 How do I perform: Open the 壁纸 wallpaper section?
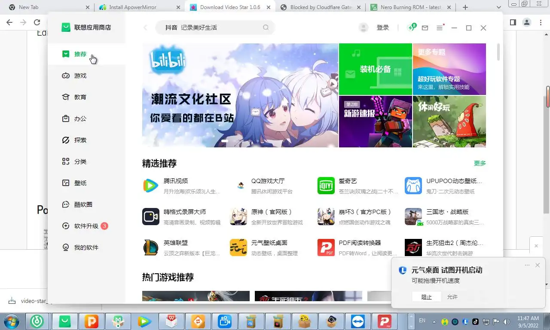click(80, 183)
